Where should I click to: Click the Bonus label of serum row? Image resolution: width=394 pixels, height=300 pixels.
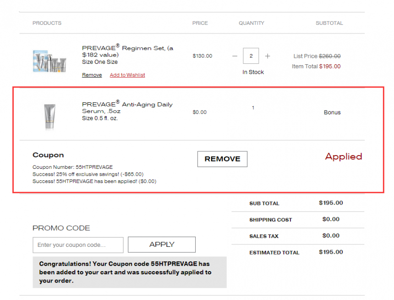click(x=332, y=112)
